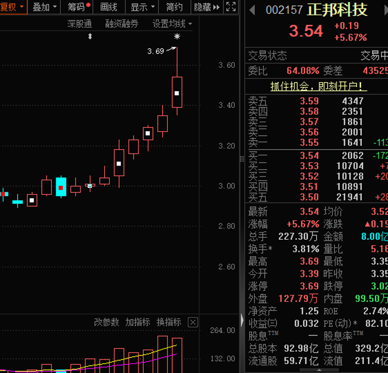The image size is (388, 373).
Task: Click the 抓住机会，即刻开户 link
Action: (319, 86)
